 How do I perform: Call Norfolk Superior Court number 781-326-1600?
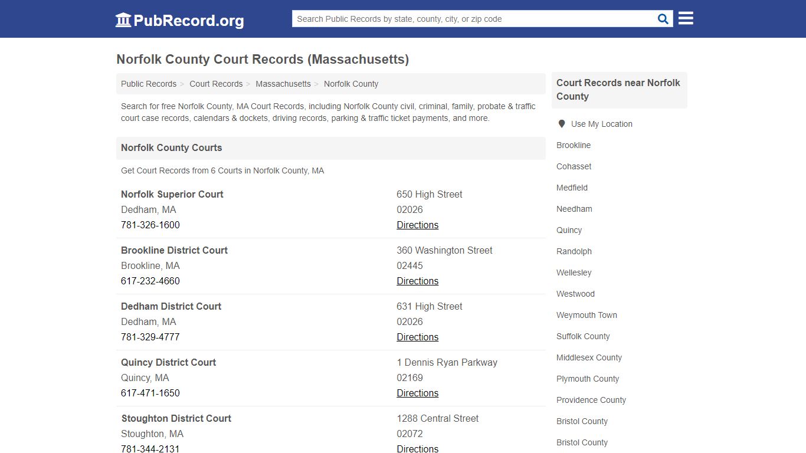(x=150, y=225)
